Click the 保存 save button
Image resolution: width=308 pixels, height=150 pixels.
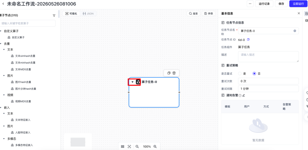coord(281,4)
